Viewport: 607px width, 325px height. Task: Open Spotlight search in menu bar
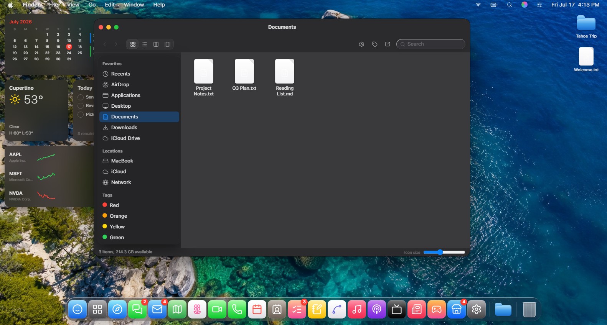tap(510, 5)
